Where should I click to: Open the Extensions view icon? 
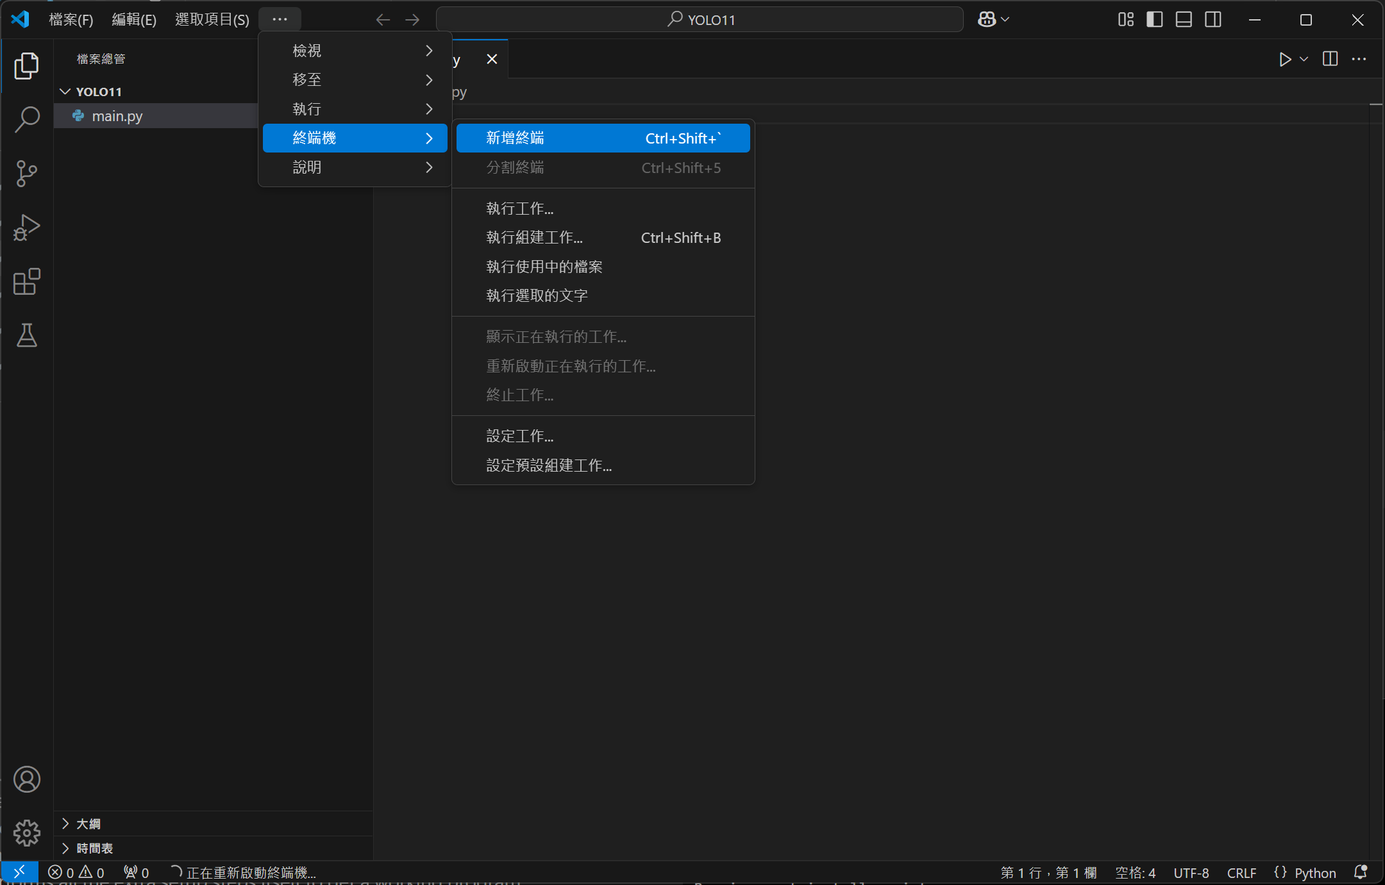[27, 281]
